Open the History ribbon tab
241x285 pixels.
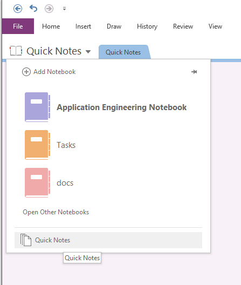(147, 26)
